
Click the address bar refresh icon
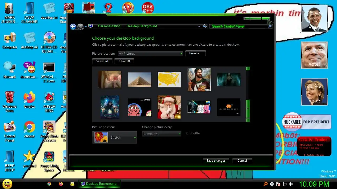pos(205,26)
